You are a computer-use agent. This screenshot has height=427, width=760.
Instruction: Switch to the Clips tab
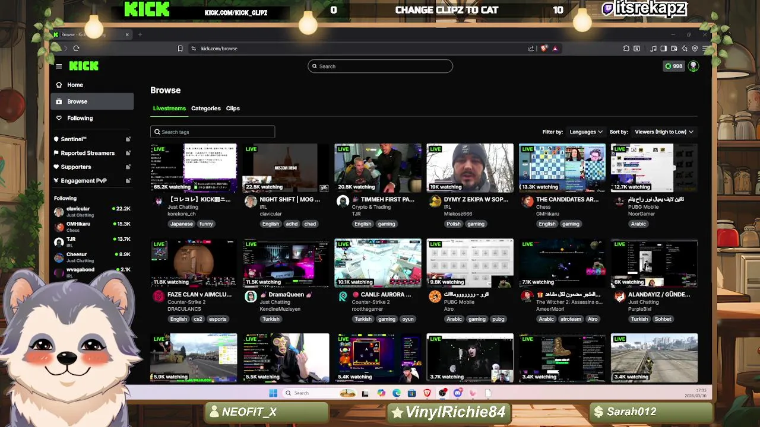[x=233, y=109]
